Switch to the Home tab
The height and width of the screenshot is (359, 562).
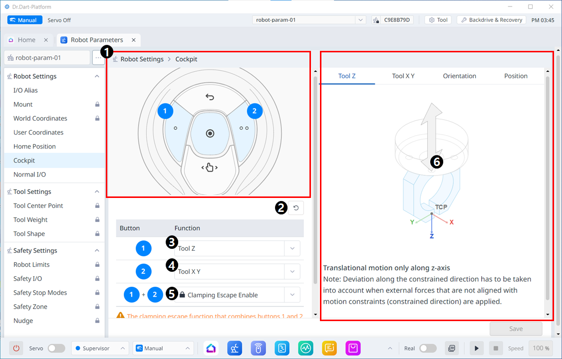click(26, 40)
